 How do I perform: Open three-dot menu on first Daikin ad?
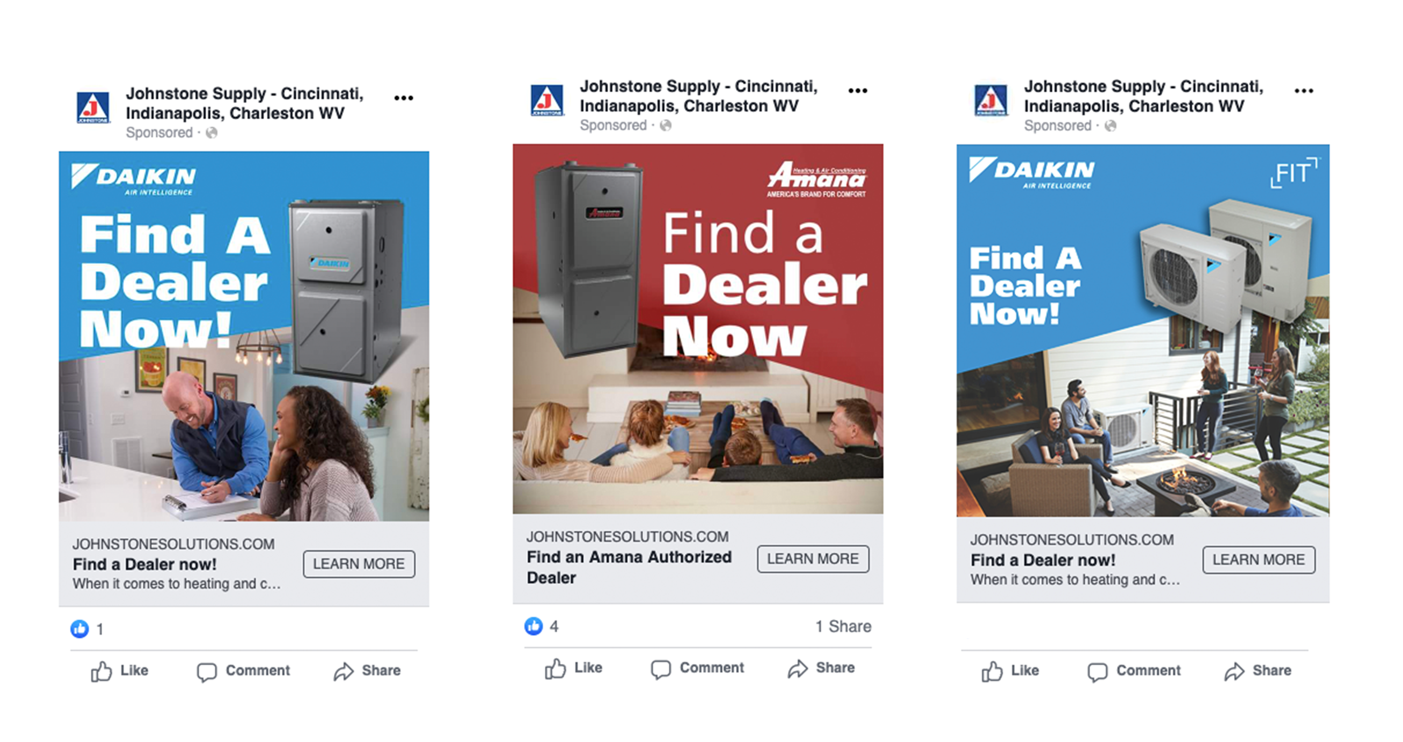tap(404, 98)
